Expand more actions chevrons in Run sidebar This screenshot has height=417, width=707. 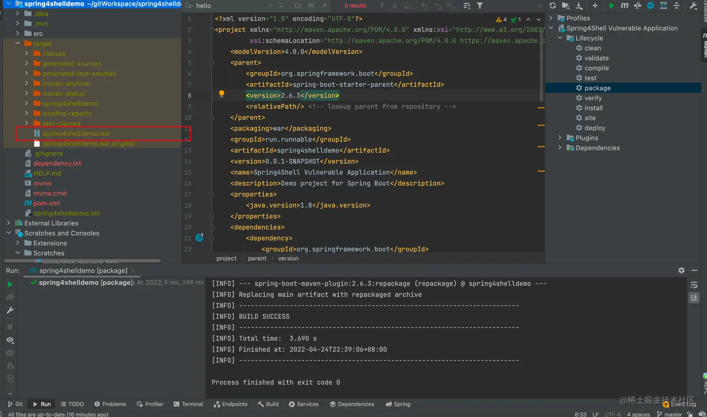(10, 394)
